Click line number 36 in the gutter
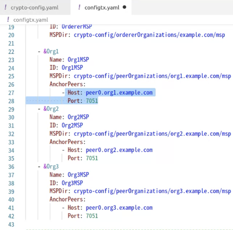This screenshot has width=233, height=230. (11, 167)
